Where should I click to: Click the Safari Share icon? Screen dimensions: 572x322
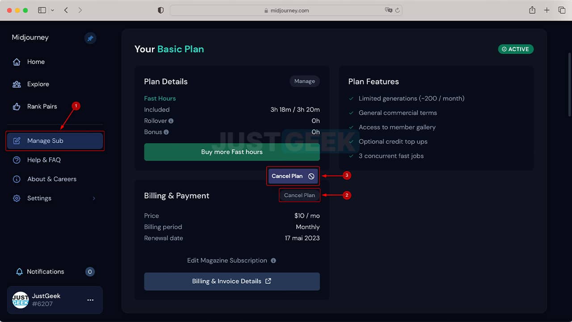tap(532, 10)
